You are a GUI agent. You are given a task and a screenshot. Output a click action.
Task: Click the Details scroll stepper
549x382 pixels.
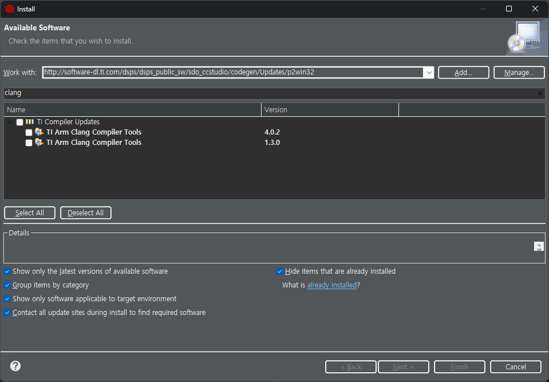[x=539, y=246]
